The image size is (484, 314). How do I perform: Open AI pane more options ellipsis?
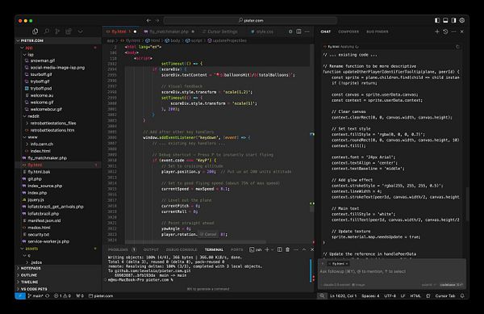point(453,31)
